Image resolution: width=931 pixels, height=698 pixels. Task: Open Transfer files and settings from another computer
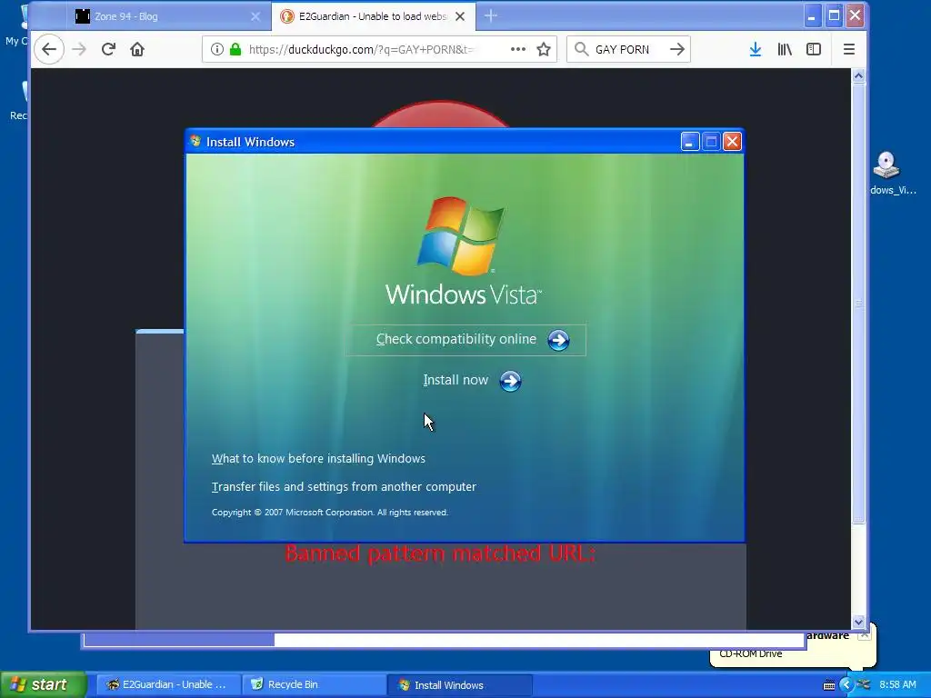(x=344, y=487)
